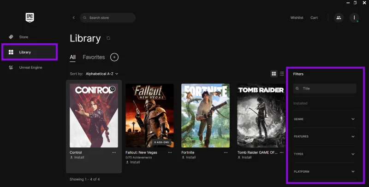The height and width of the screenshot is (187, 369).
Task: Open Tomb Raider's three-dot options menu
Action: [281, 152]
